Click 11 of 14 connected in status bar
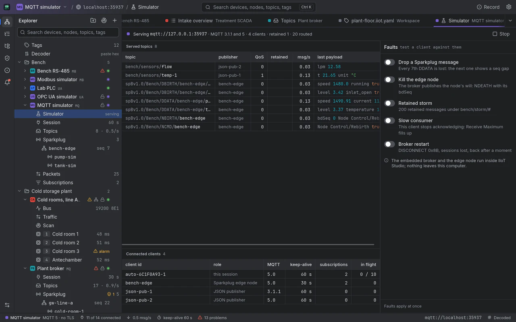This screenshot has width=516, height=322. pos(100,318)
